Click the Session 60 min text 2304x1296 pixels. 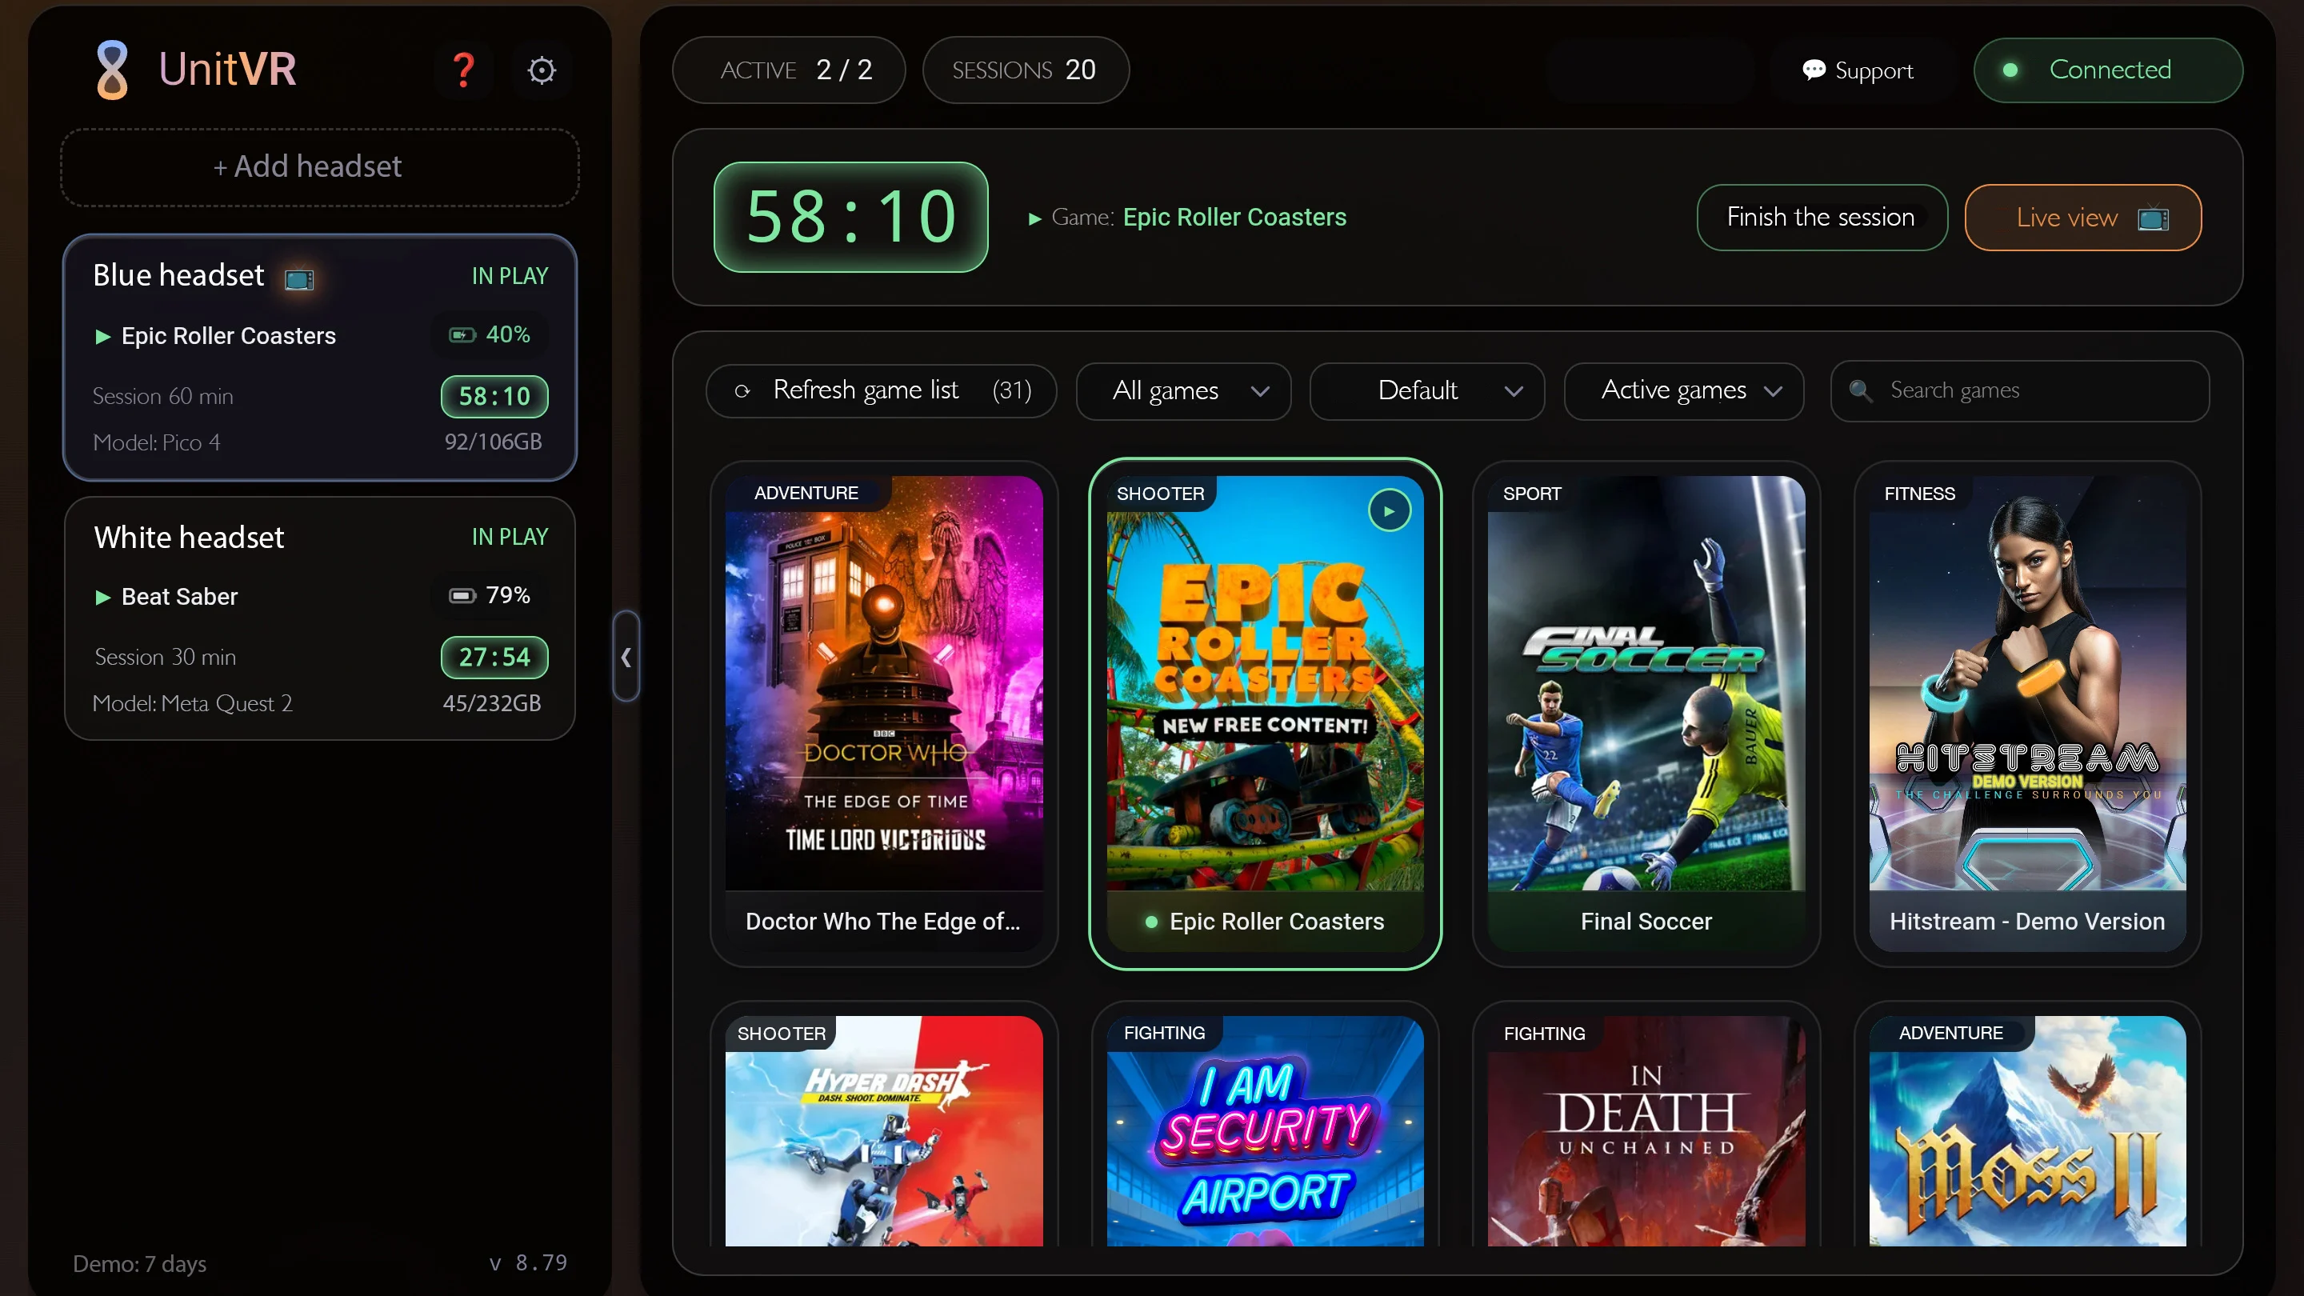[x=162, y=396]
